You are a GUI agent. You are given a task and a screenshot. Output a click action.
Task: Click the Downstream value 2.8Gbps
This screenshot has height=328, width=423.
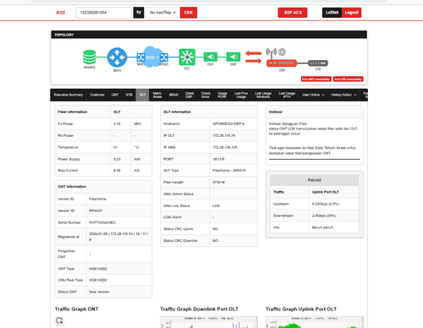(x=324, y=216)
